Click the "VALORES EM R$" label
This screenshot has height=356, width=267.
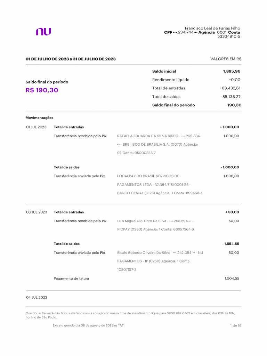(x=226, y=59)
